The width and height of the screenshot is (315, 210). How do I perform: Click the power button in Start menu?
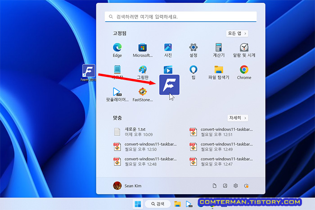[x=246, y=186]
